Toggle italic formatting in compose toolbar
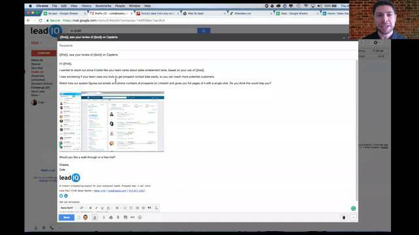 [x=96, y=208]
